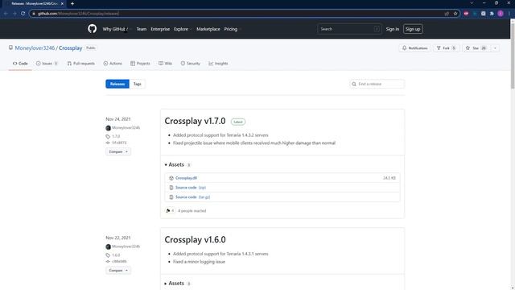Screen dimensions: 515x290
Task: Open the Team link in header
Action: 142,29
